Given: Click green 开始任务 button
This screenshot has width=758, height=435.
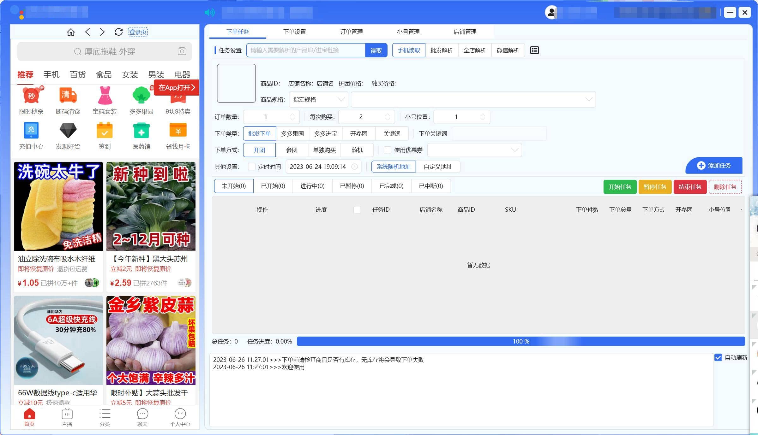Looking at the screenshot, I should [620, 187].
